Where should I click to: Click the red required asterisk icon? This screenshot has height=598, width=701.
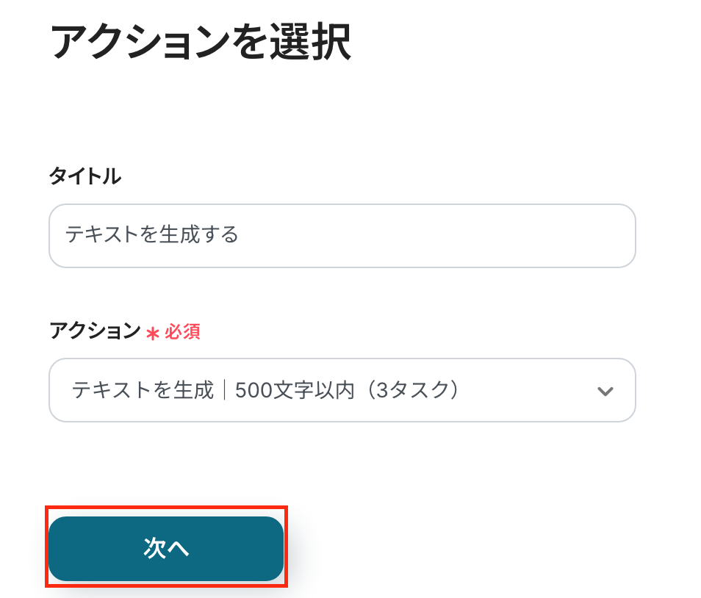[153, 333]
